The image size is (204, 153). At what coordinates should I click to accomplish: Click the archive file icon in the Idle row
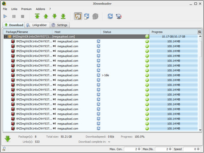pyautogui.click(x=13, y=75)
